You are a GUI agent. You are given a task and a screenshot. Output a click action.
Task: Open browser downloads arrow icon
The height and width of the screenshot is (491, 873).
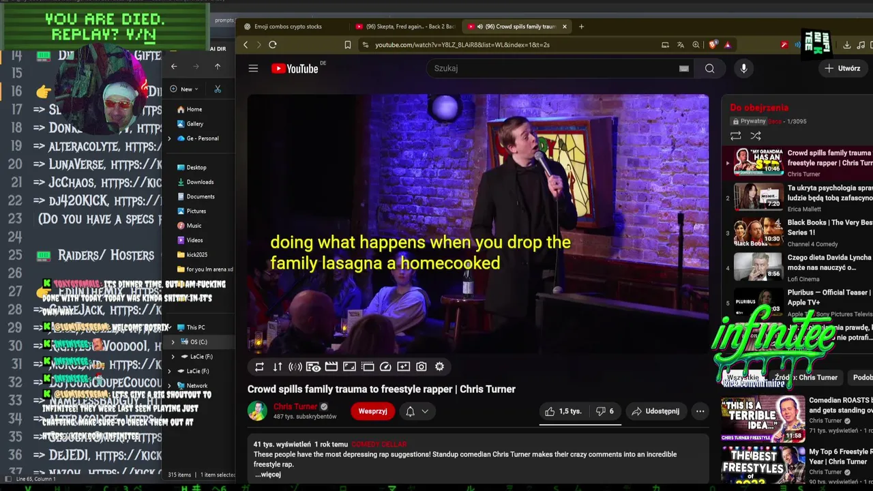[x=847, y=45]
